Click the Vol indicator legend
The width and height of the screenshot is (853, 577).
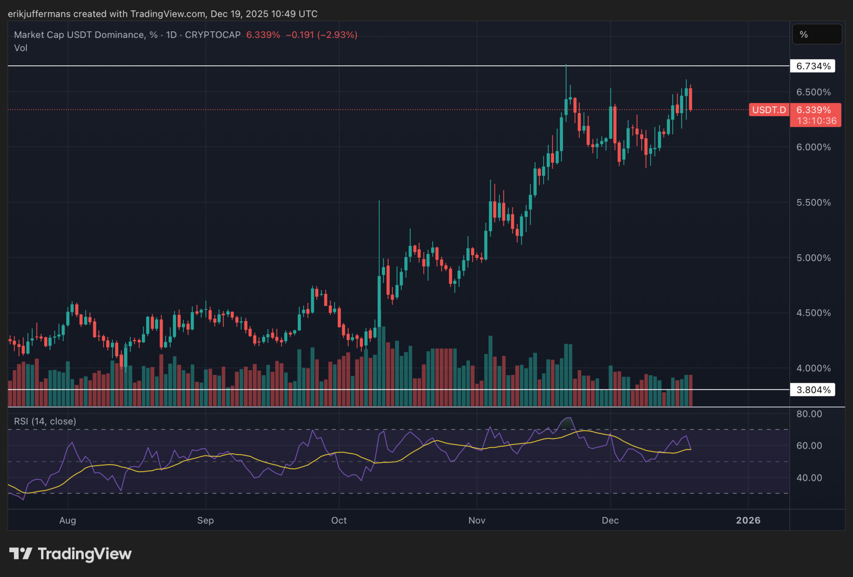(20, 48)
